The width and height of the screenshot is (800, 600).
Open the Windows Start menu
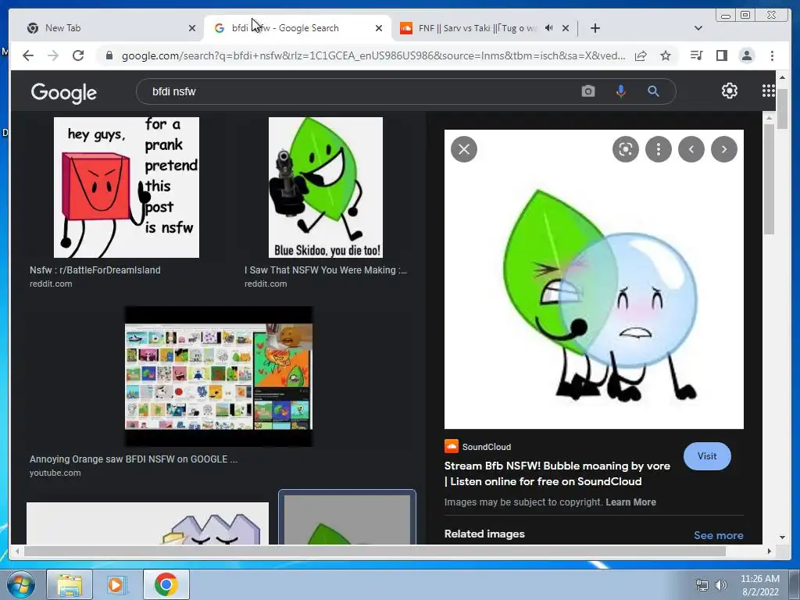point(20,584)
